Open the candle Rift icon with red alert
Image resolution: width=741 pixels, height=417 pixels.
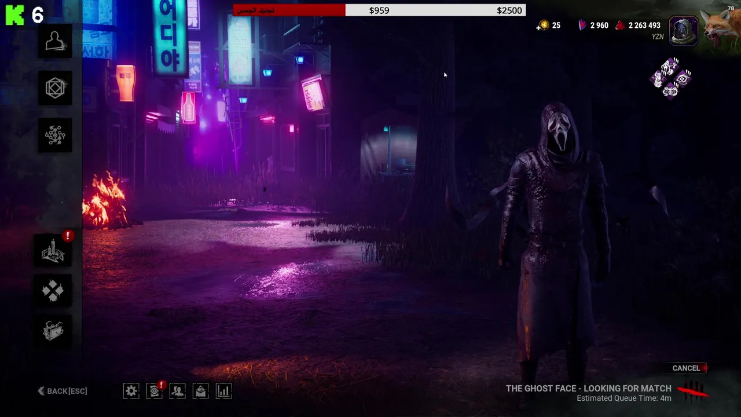coord(54,250)
